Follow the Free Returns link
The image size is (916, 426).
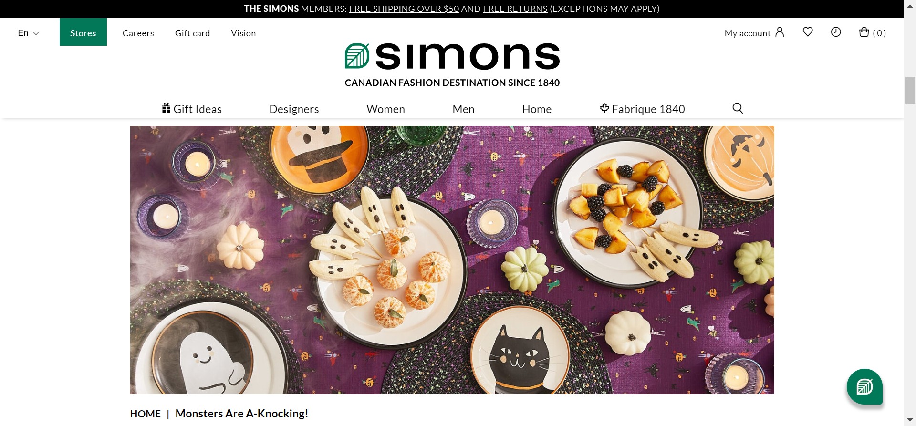click(x=515, y=9)
